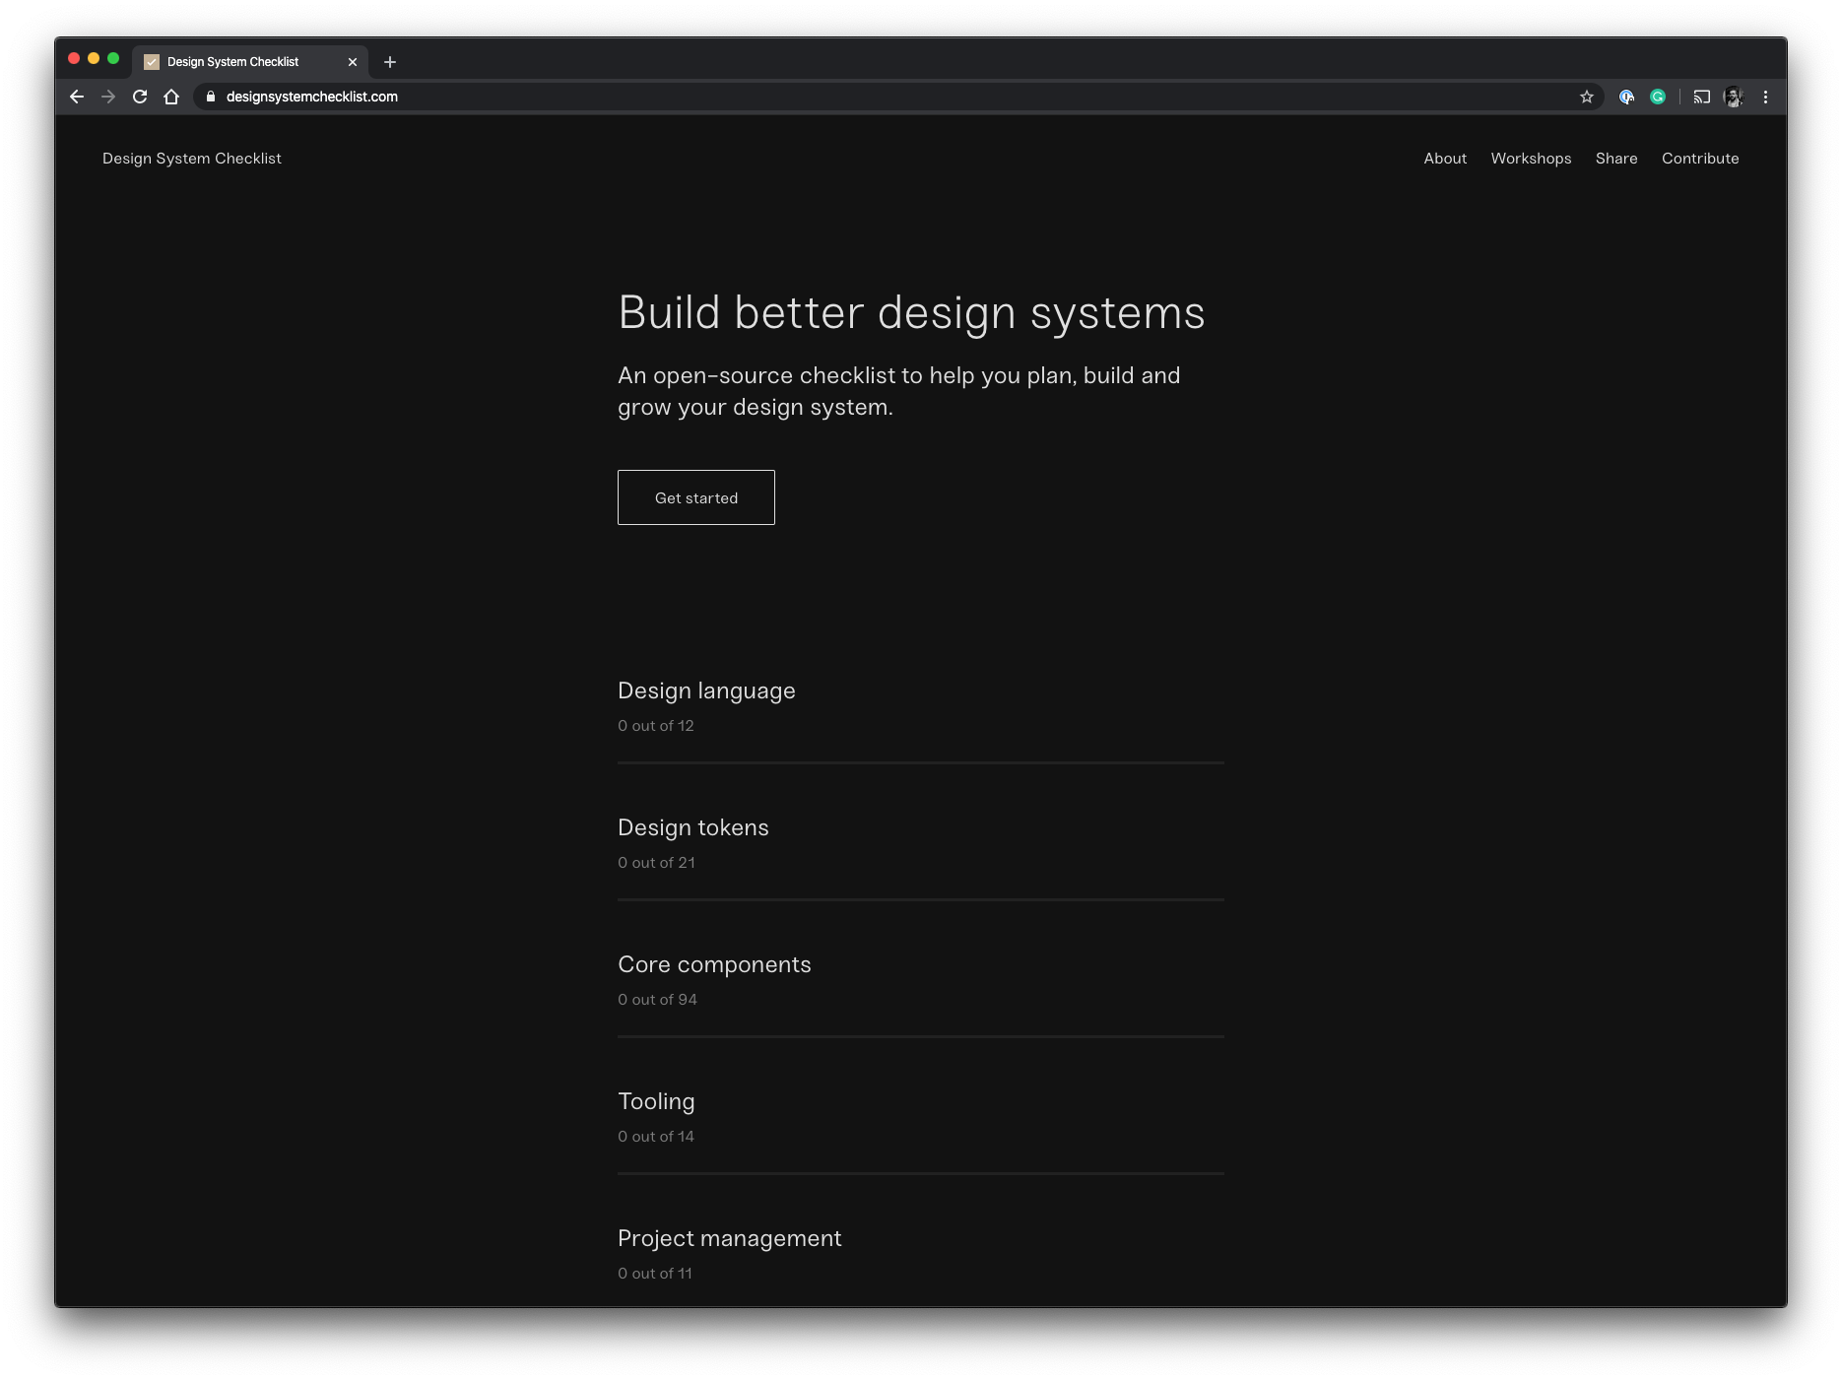Viewport: 1842px width, 1380px height.
Task: Open the Contribute link
Action: 1700,158
